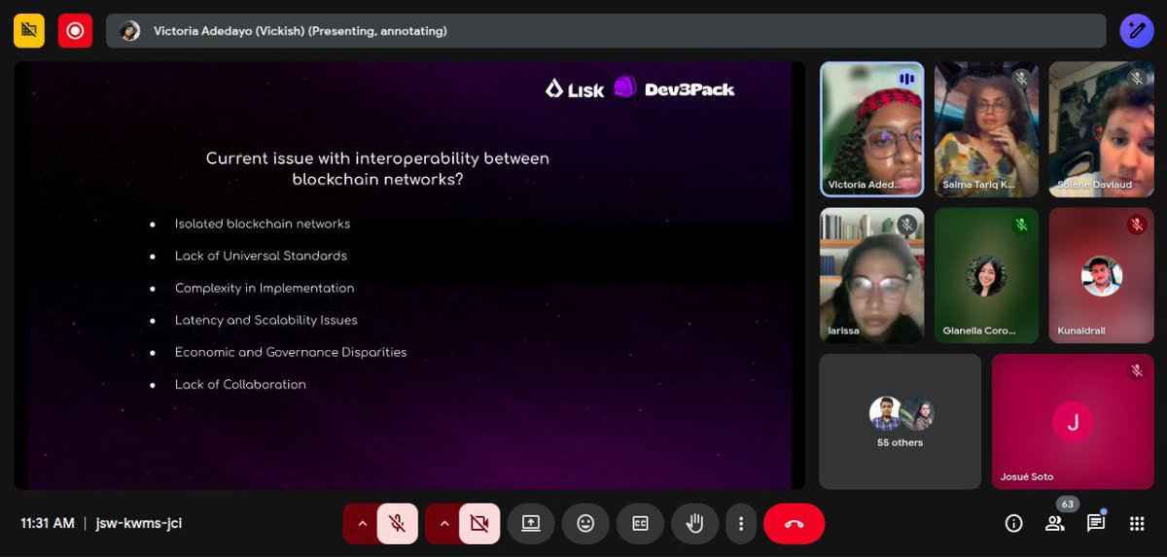Toggle closed captions CC button
The height and width of the screenshot is (557, 1167).
640,523
